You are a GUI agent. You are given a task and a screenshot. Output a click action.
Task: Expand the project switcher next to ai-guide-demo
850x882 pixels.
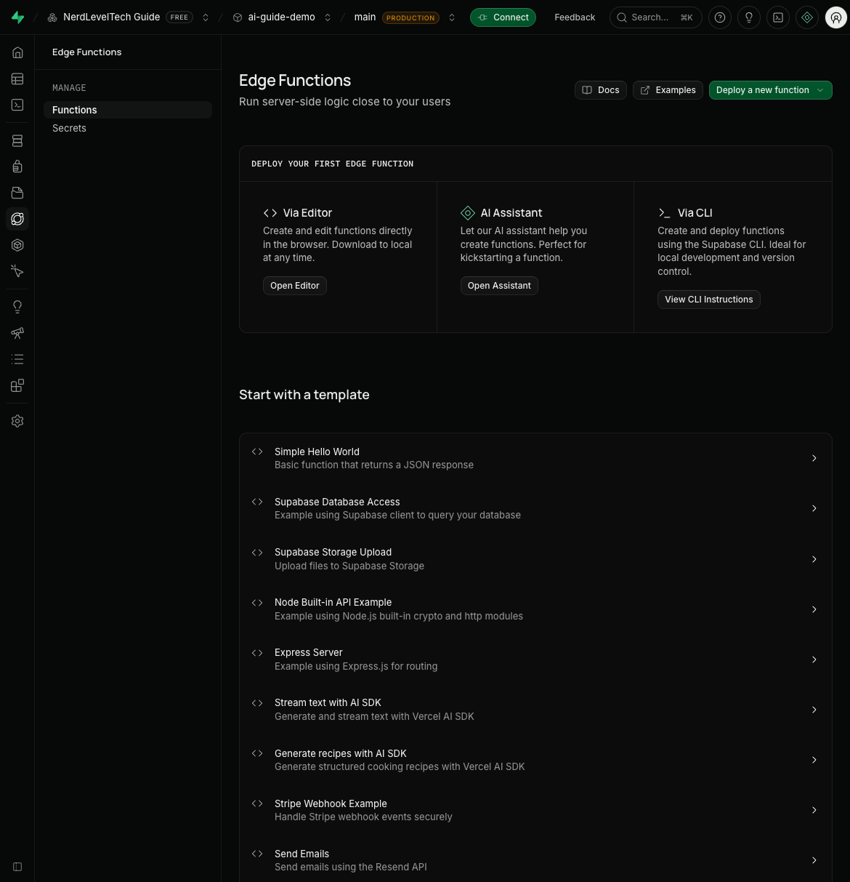[x=328, y=17]
